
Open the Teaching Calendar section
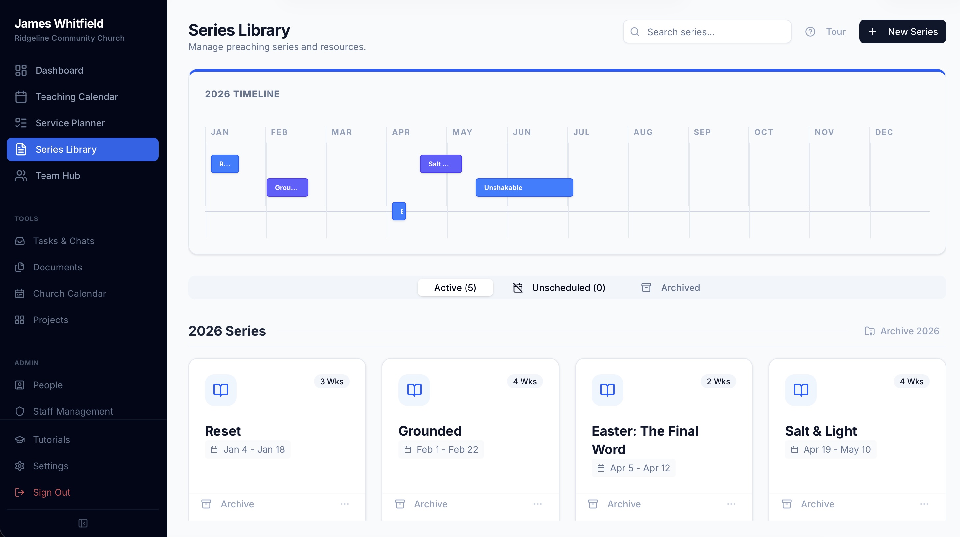[x=76, y=96]
